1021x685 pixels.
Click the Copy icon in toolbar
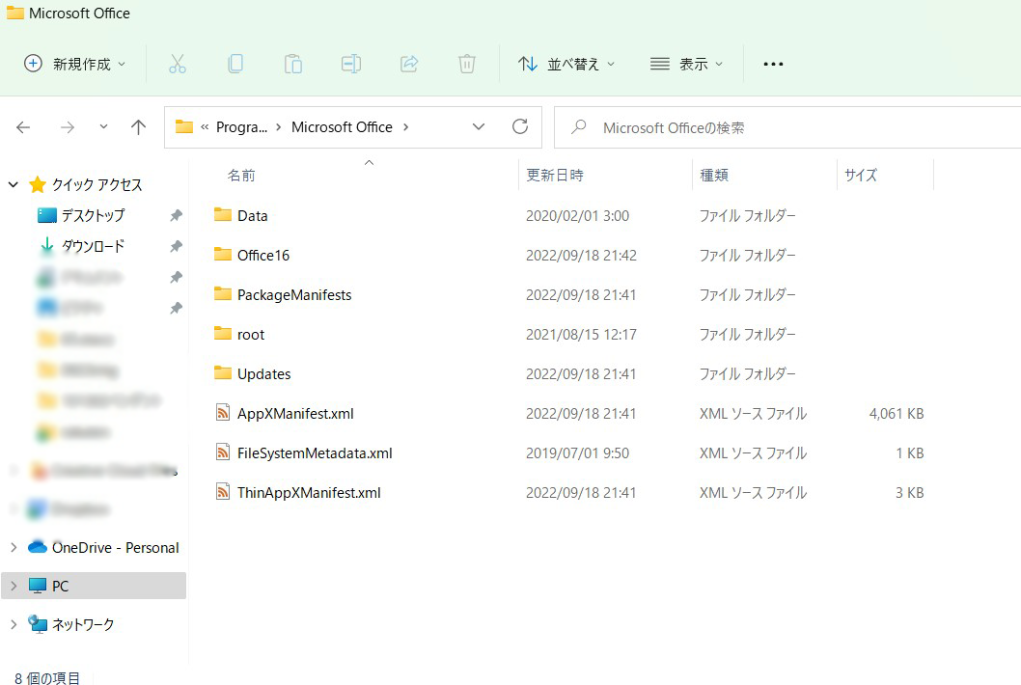235,64
